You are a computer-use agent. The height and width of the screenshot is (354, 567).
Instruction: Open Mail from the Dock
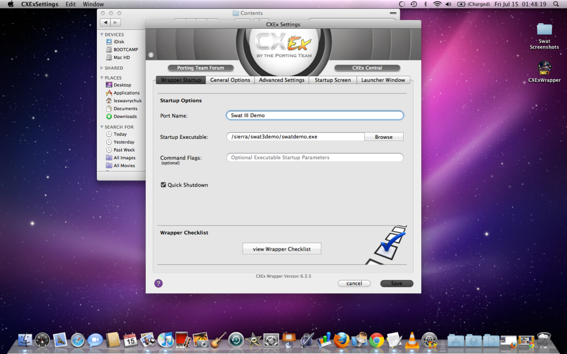point(60,341)
